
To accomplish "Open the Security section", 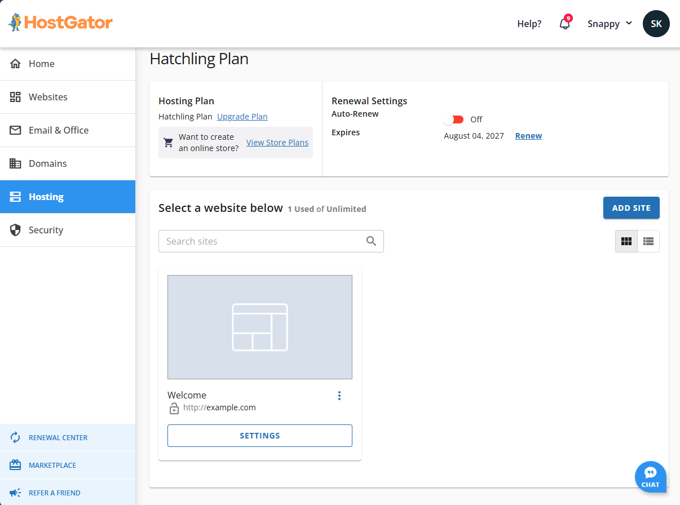I will point(46,230).
